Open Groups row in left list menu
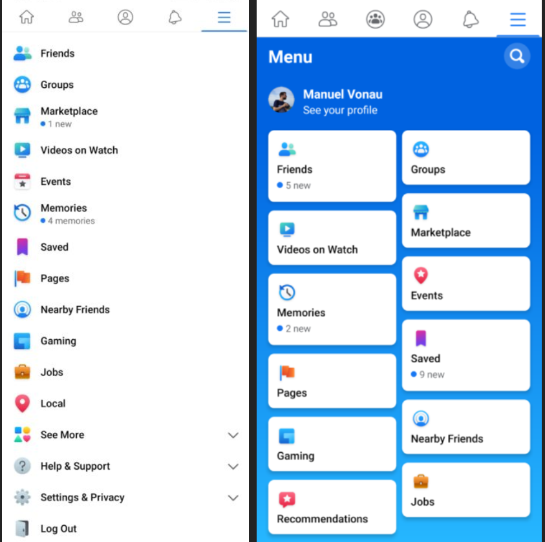The width and height of the screenshot is (545, 542). (125, 85)
